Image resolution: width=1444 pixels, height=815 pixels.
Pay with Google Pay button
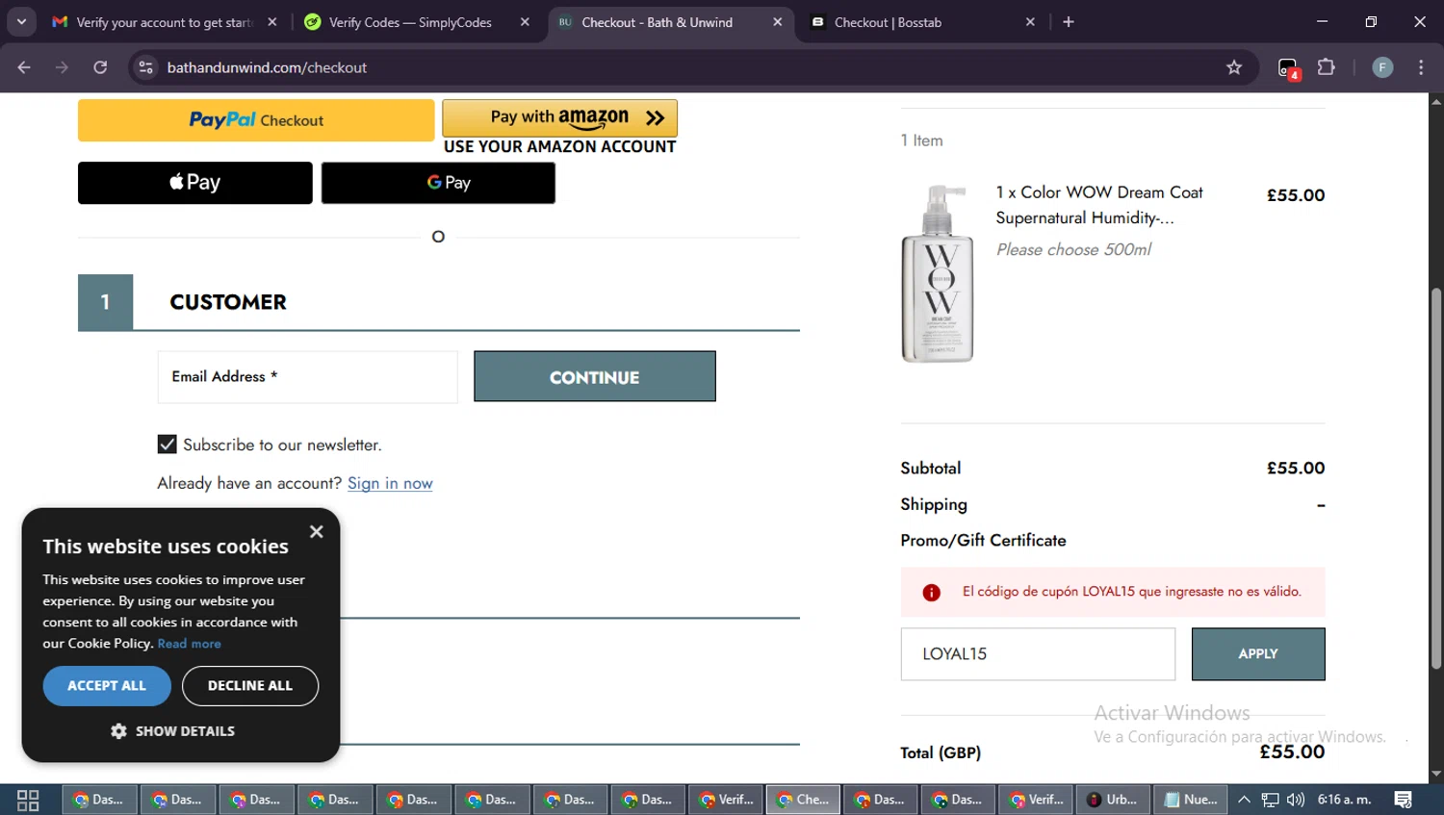[x=438, y=183]
